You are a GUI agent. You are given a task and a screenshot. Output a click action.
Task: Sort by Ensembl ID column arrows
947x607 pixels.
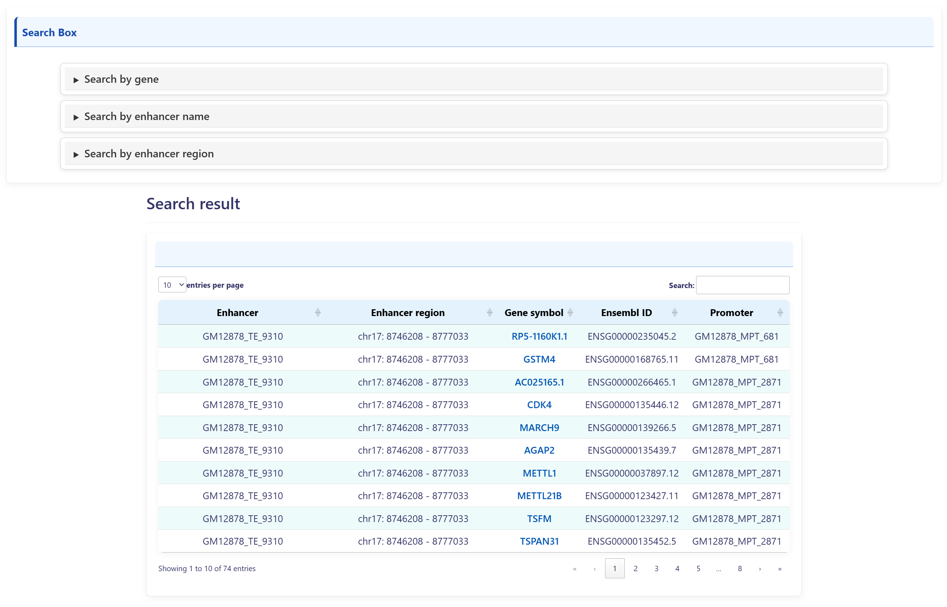pyautogui.click(x=674, y=312)
